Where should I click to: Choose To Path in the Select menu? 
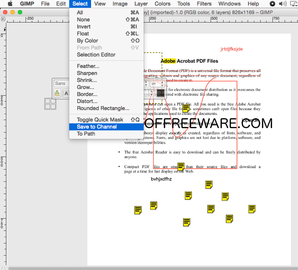107,134
